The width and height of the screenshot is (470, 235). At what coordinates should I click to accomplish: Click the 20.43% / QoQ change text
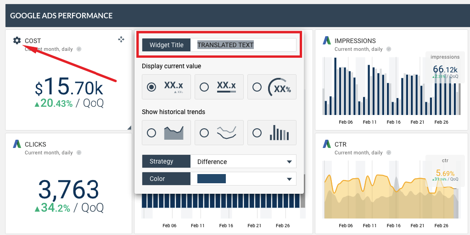pyautogui.click(x=69, y=103)
